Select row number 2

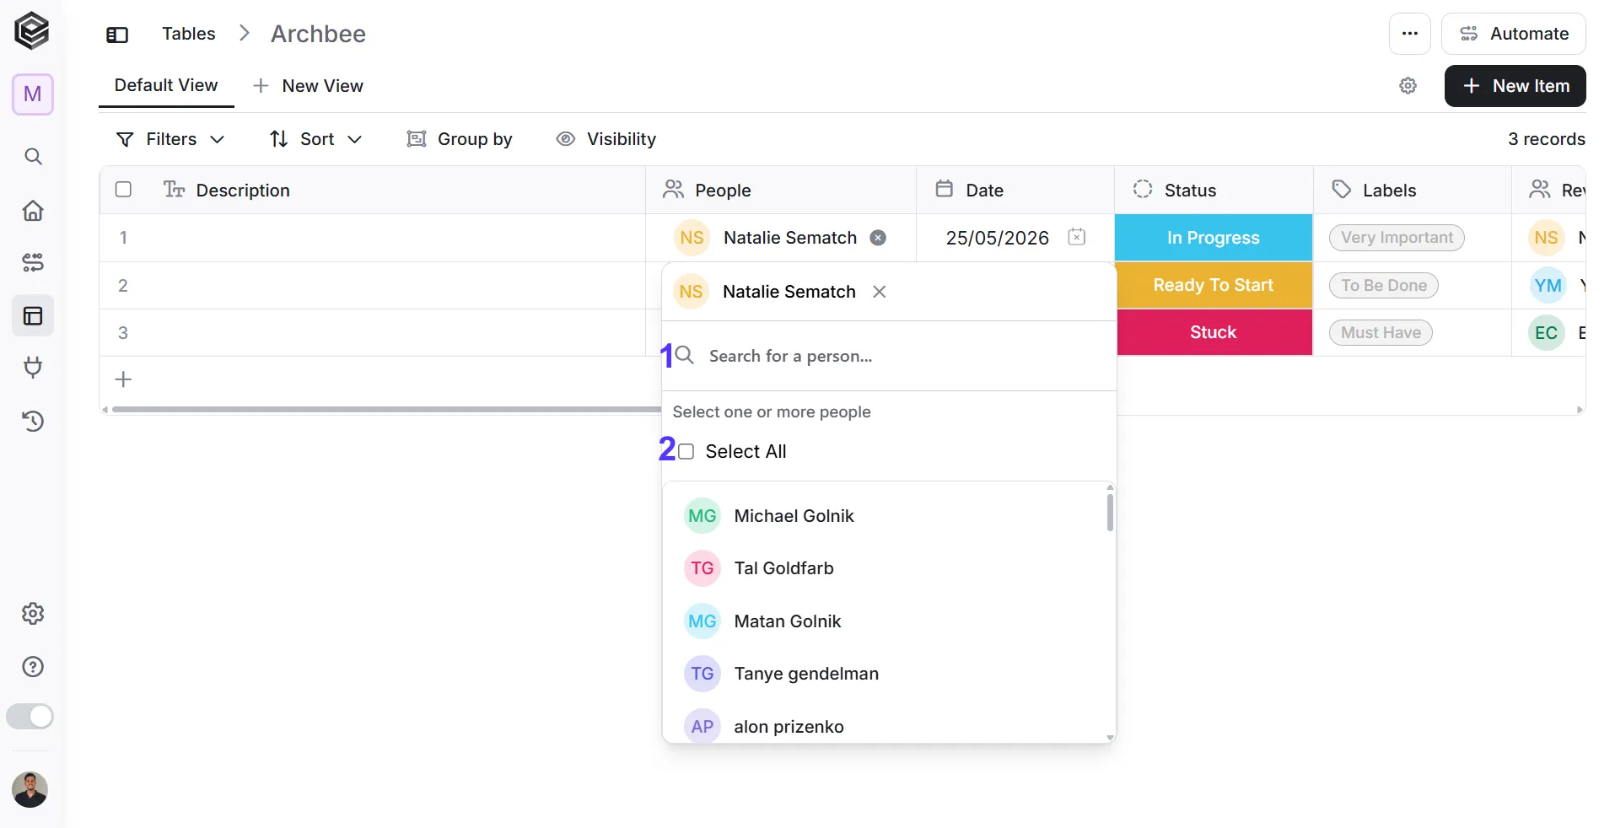[123, 286]
